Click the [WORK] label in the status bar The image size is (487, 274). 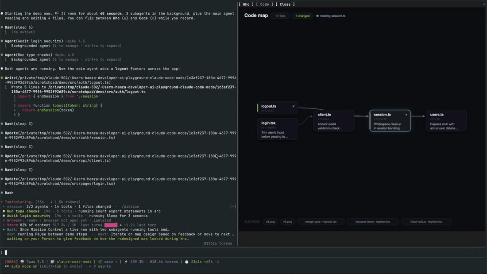pos(11,262)
